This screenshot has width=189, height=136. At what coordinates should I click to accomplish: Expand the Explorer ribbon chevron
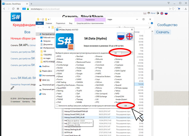149,23
